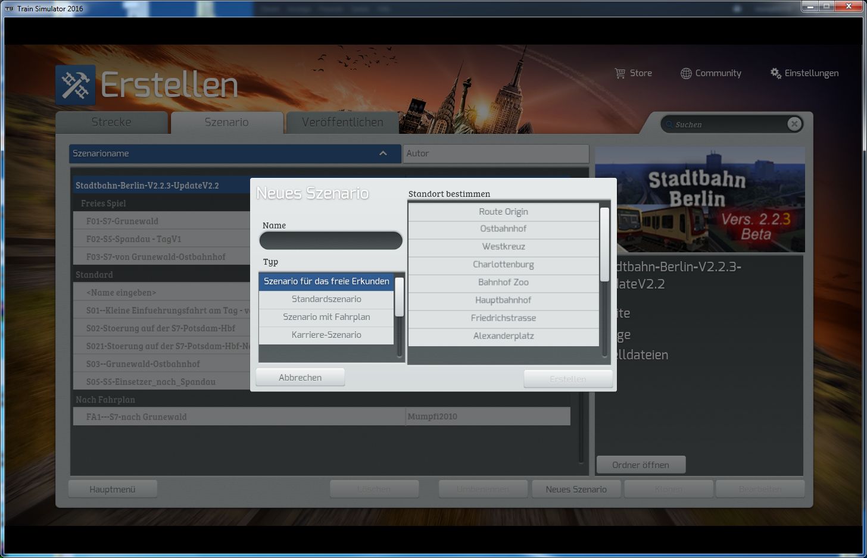Viewport: 867px width, 558px height.
Task: Select scenario F02-S5-Spandau - TagV1
Action: click(161, 239)
